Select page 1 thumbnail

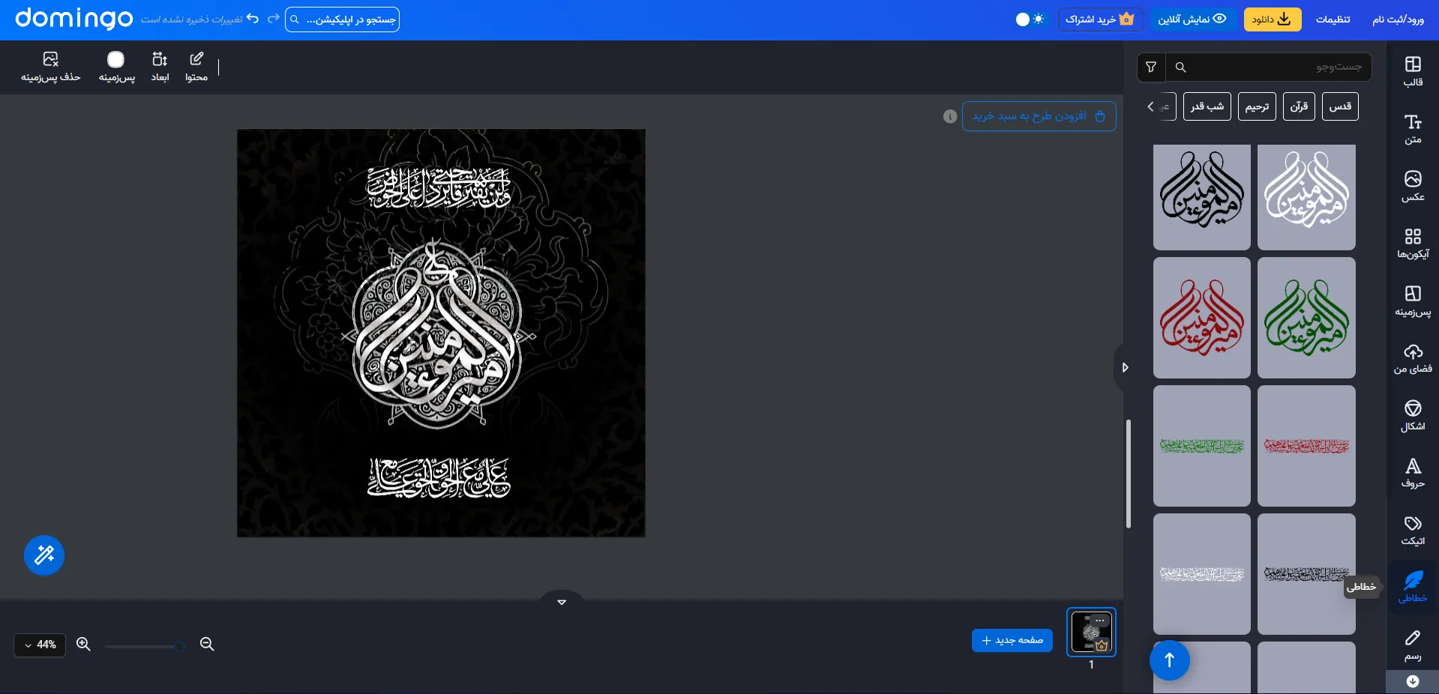[1091, 632]
